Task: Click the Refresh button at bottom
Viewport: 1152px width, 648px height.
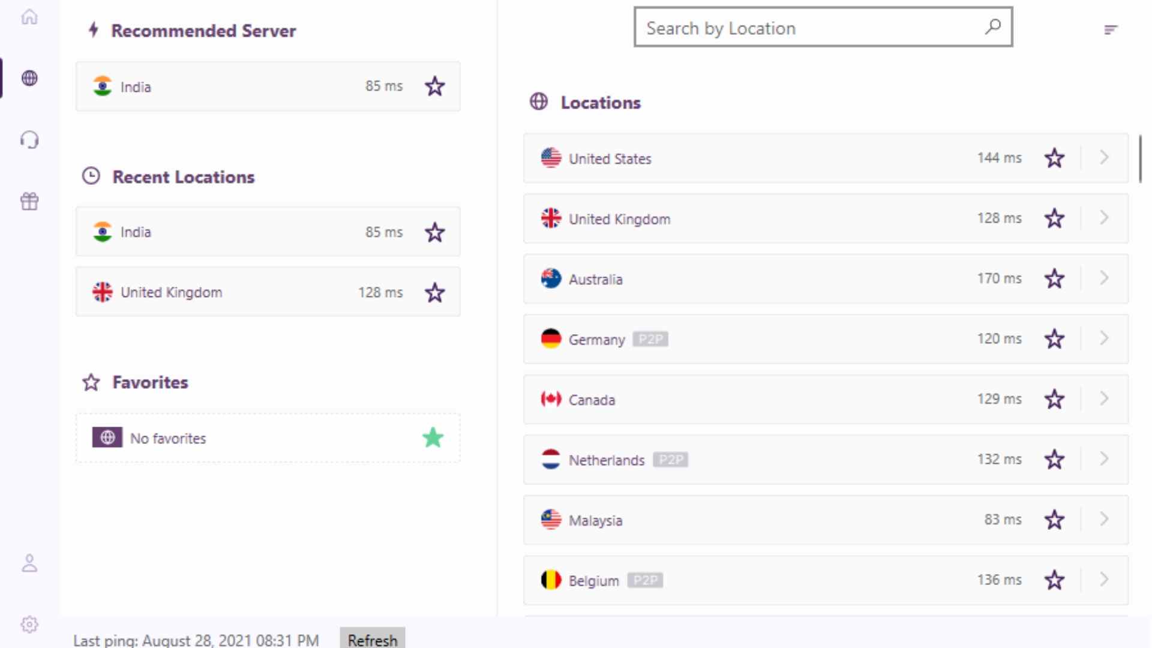Action: pos(372,640)
